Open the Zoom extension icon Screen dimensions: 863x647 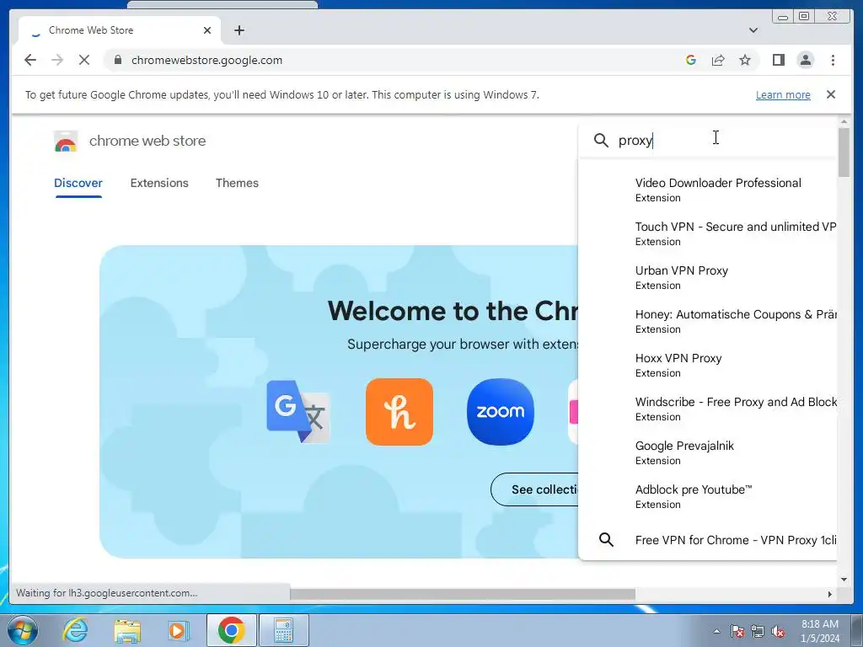coord(501,411)
